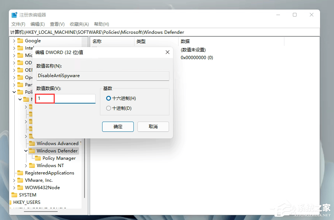The height and width of the screenshot is (220, 334).
Task: Open the 编辑(E) menu
Action: click(x=37, y=24)
